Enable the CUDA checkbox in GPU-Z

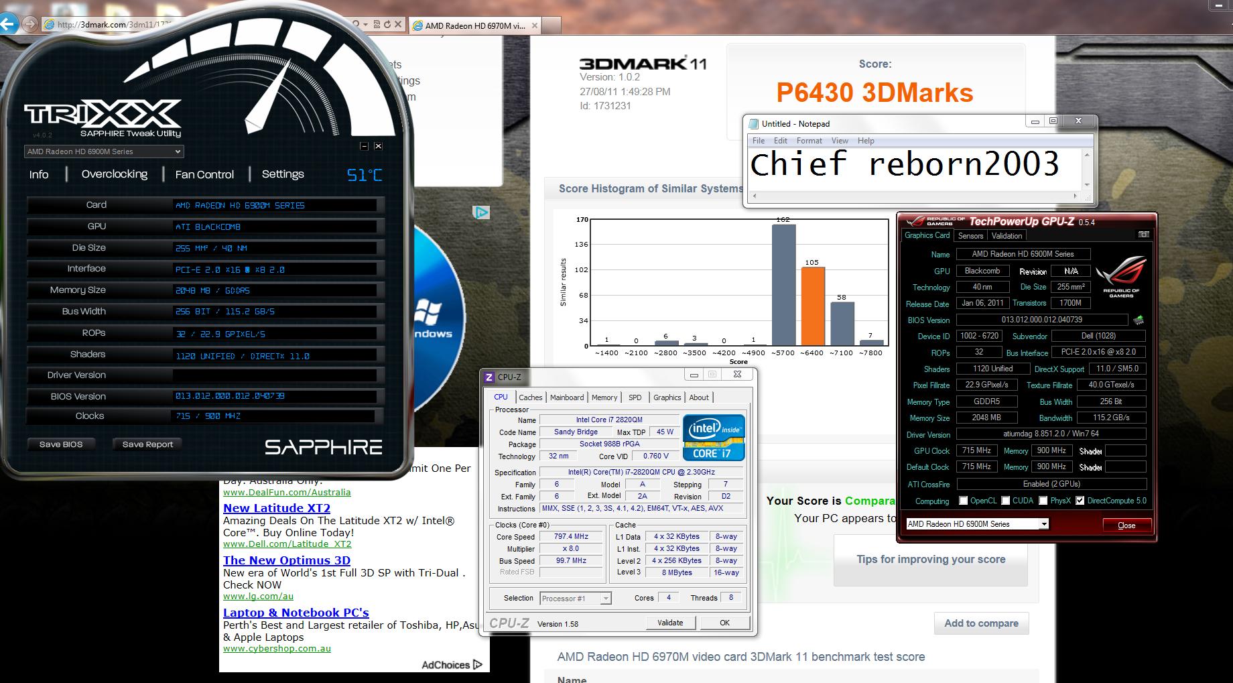pyautogui.click(x=1004, y=501)
